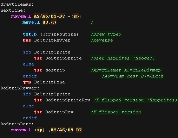The width and height of the screenshot is (178, 138).
Task: Click the final "endif" above "DoStripDone:"
Action: 30,118
